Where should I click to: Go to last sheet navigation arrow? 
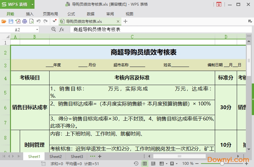19,156
